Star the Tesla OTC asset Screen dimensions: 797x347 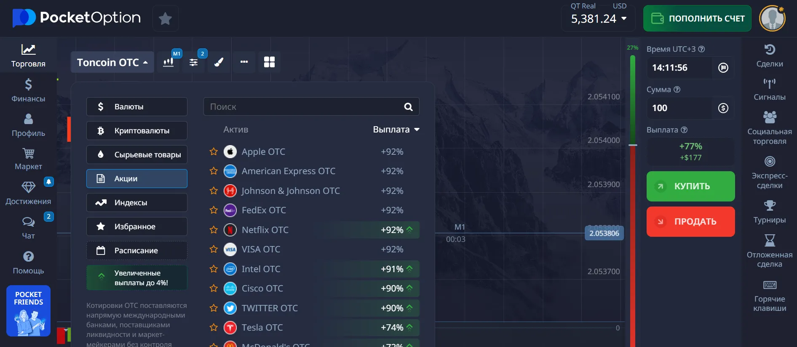coord(214,327)
